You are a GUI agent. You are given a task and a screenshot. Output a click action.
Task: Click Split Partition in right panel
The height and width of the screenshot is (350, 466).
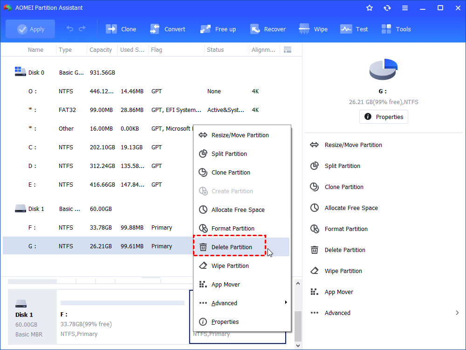343,166
